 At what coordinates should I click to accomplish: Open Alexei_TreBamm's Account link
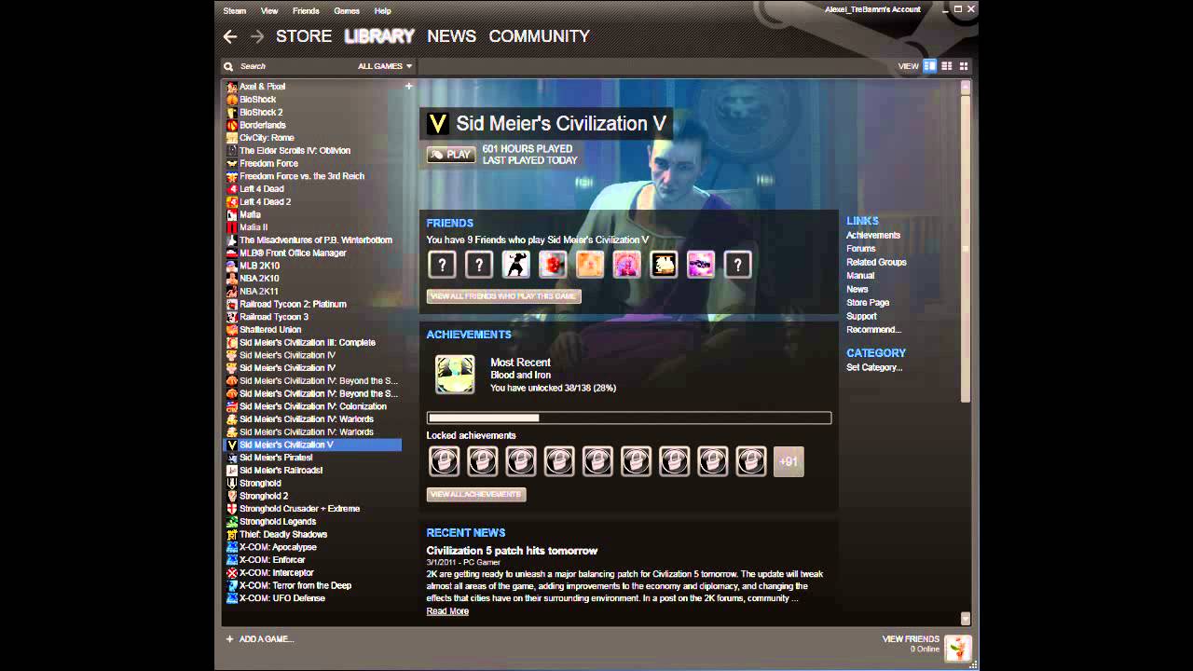coord(872,9)
